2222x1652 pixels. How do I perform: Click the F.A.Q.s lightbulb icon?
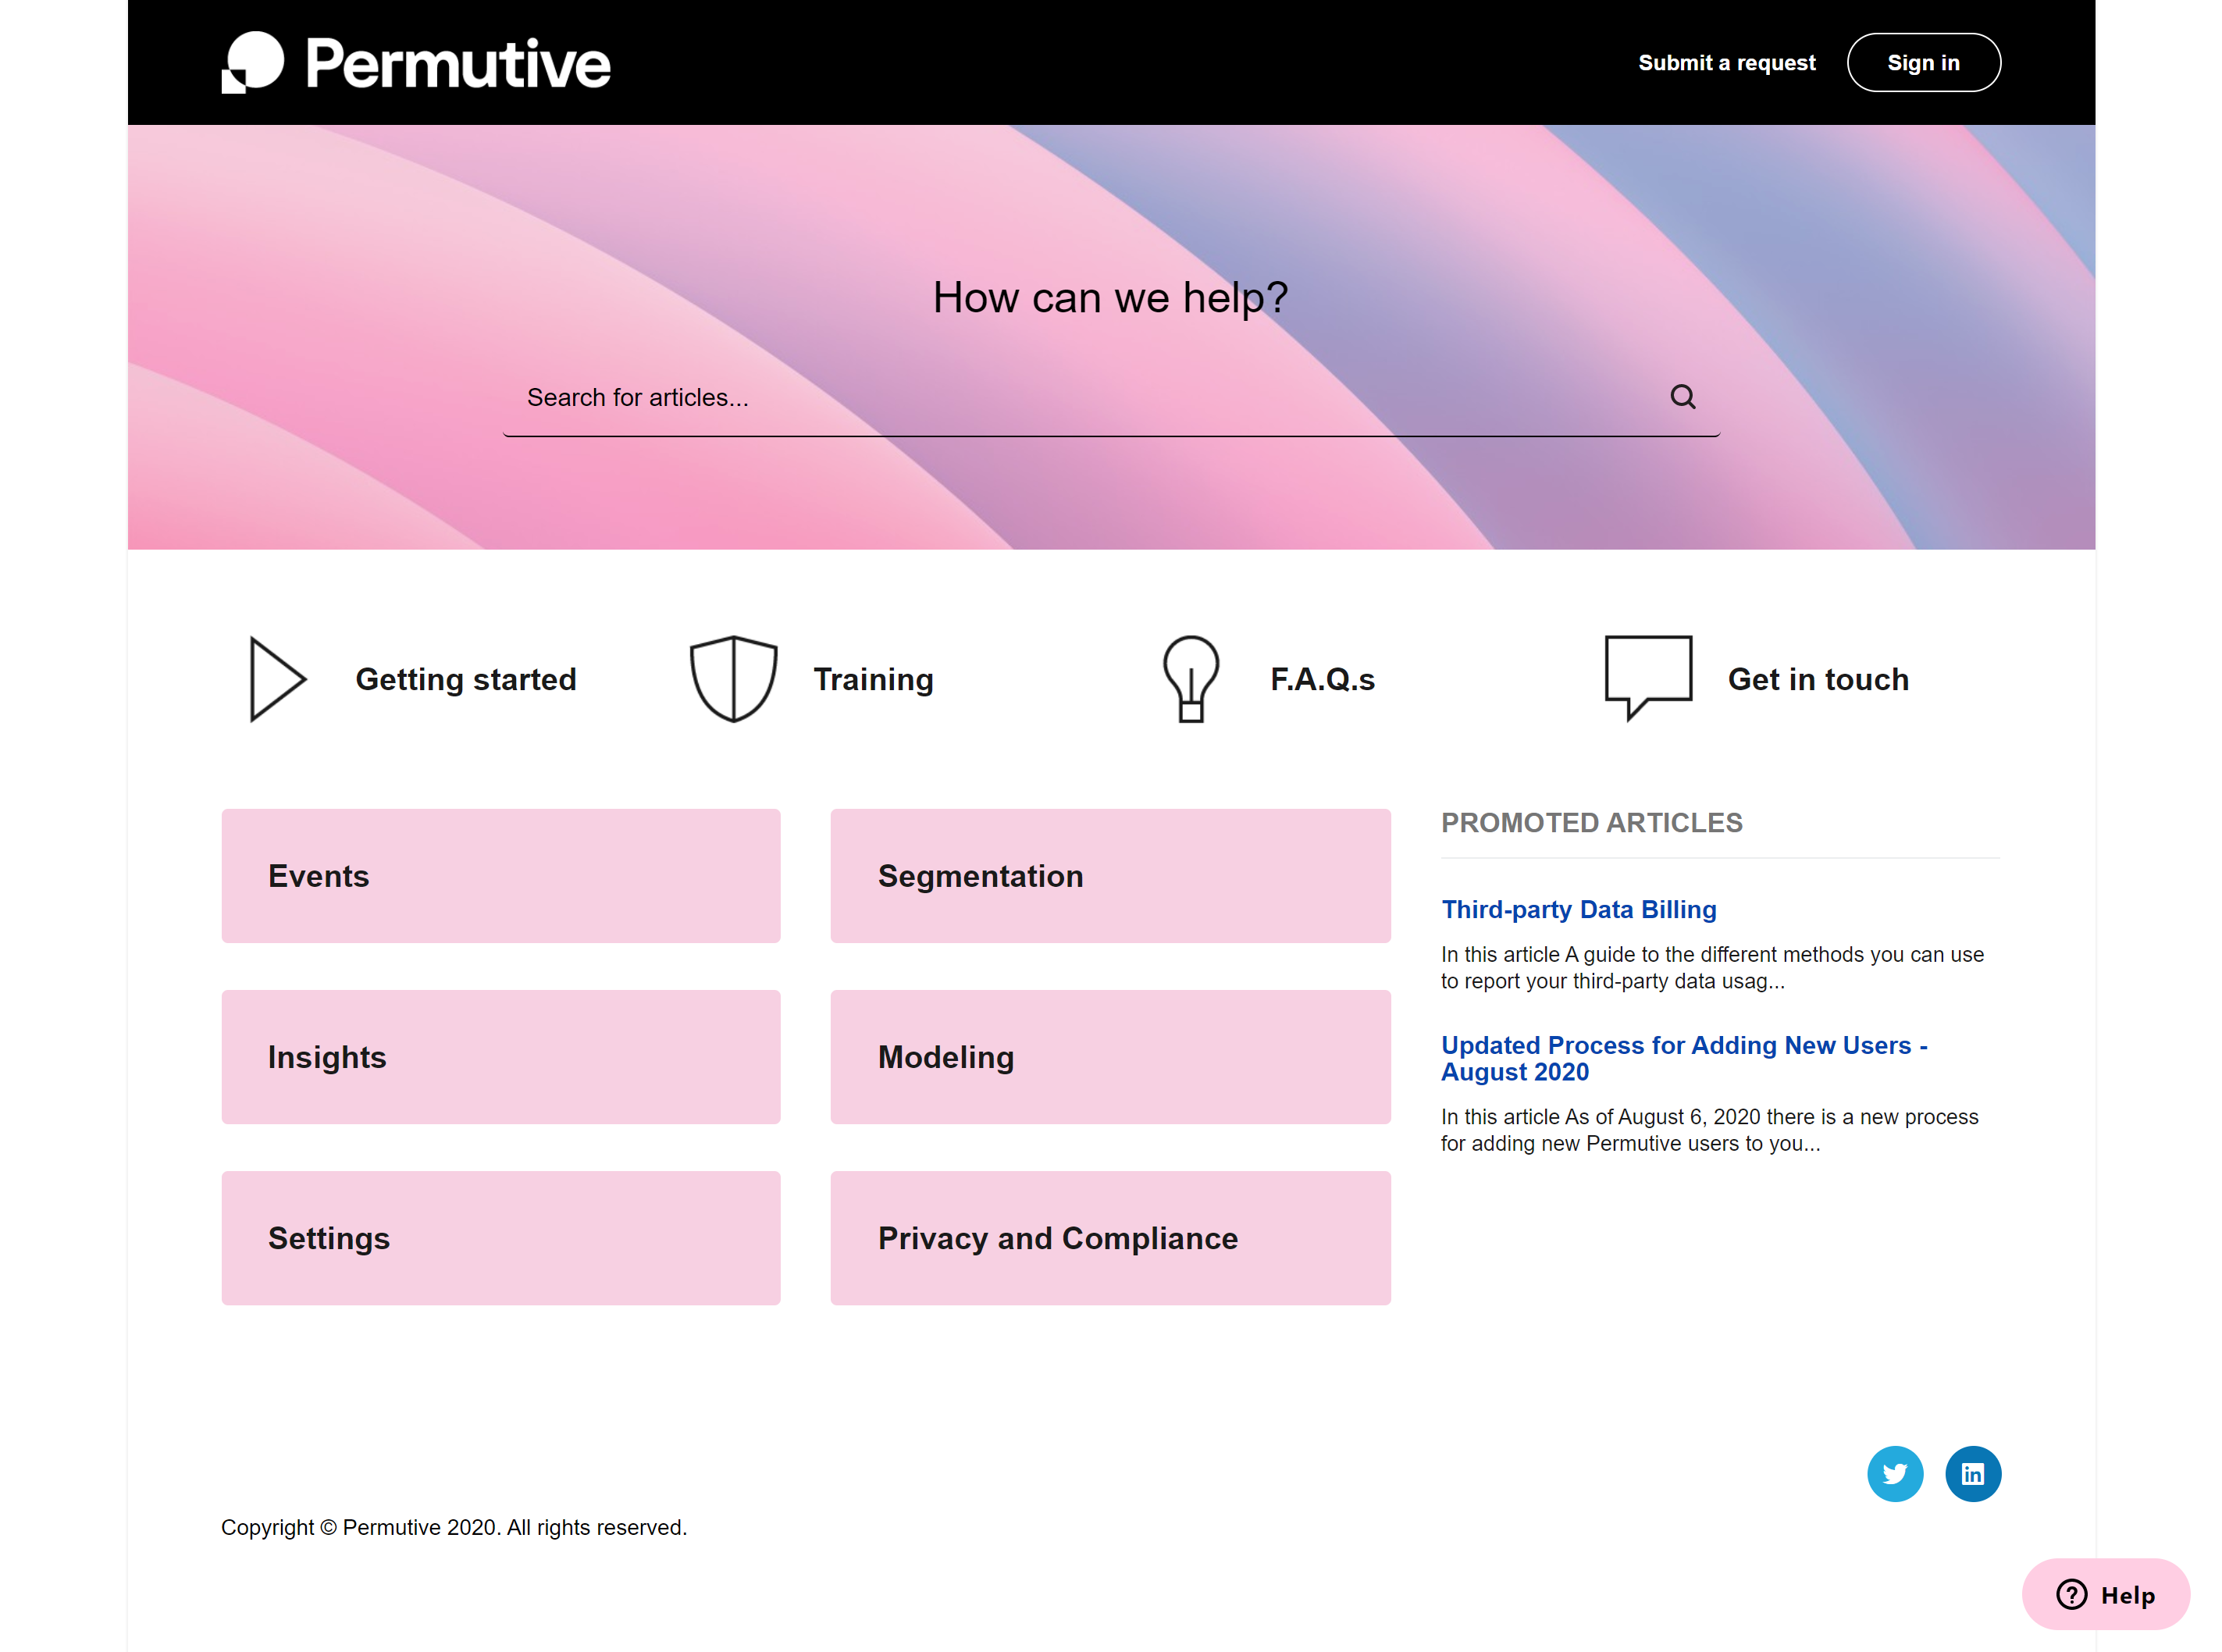pyautogui.click(x=1190, y=679)
